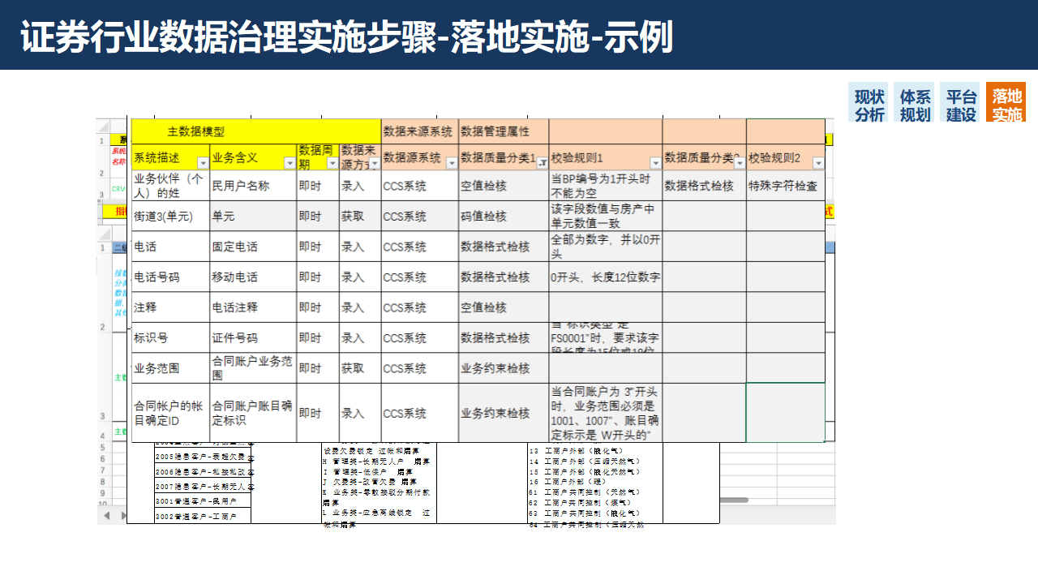Select the 移动电话 cell

click(x=253, y=277)
